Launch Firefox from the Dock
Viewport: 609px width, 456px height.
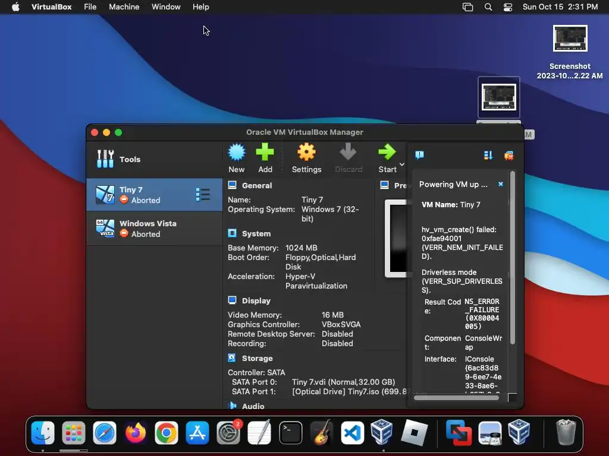[136, 433]
